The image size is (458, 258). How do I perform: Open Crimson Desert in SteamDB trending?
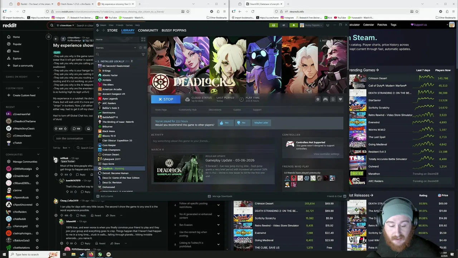[377, 78]
